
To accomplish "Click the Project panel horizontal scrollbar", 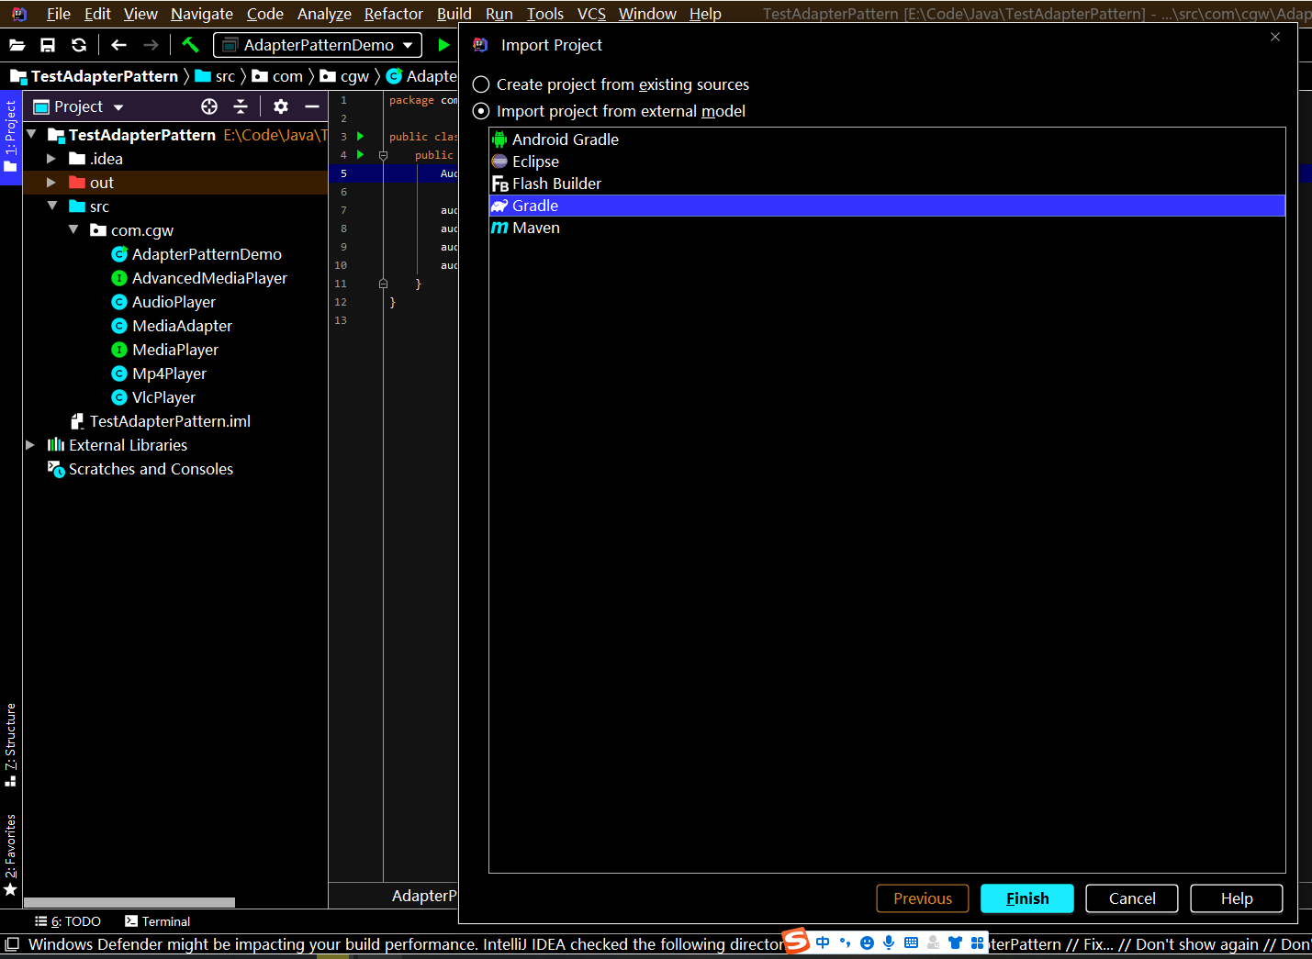I will pyautogui.click(x=129, y=902).
